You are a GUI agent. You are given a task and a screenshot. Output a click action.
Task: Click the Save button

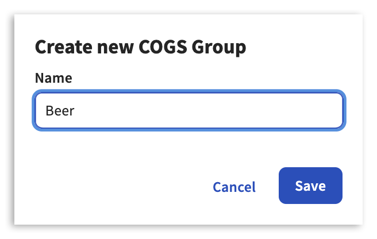[x=310, y=186]
